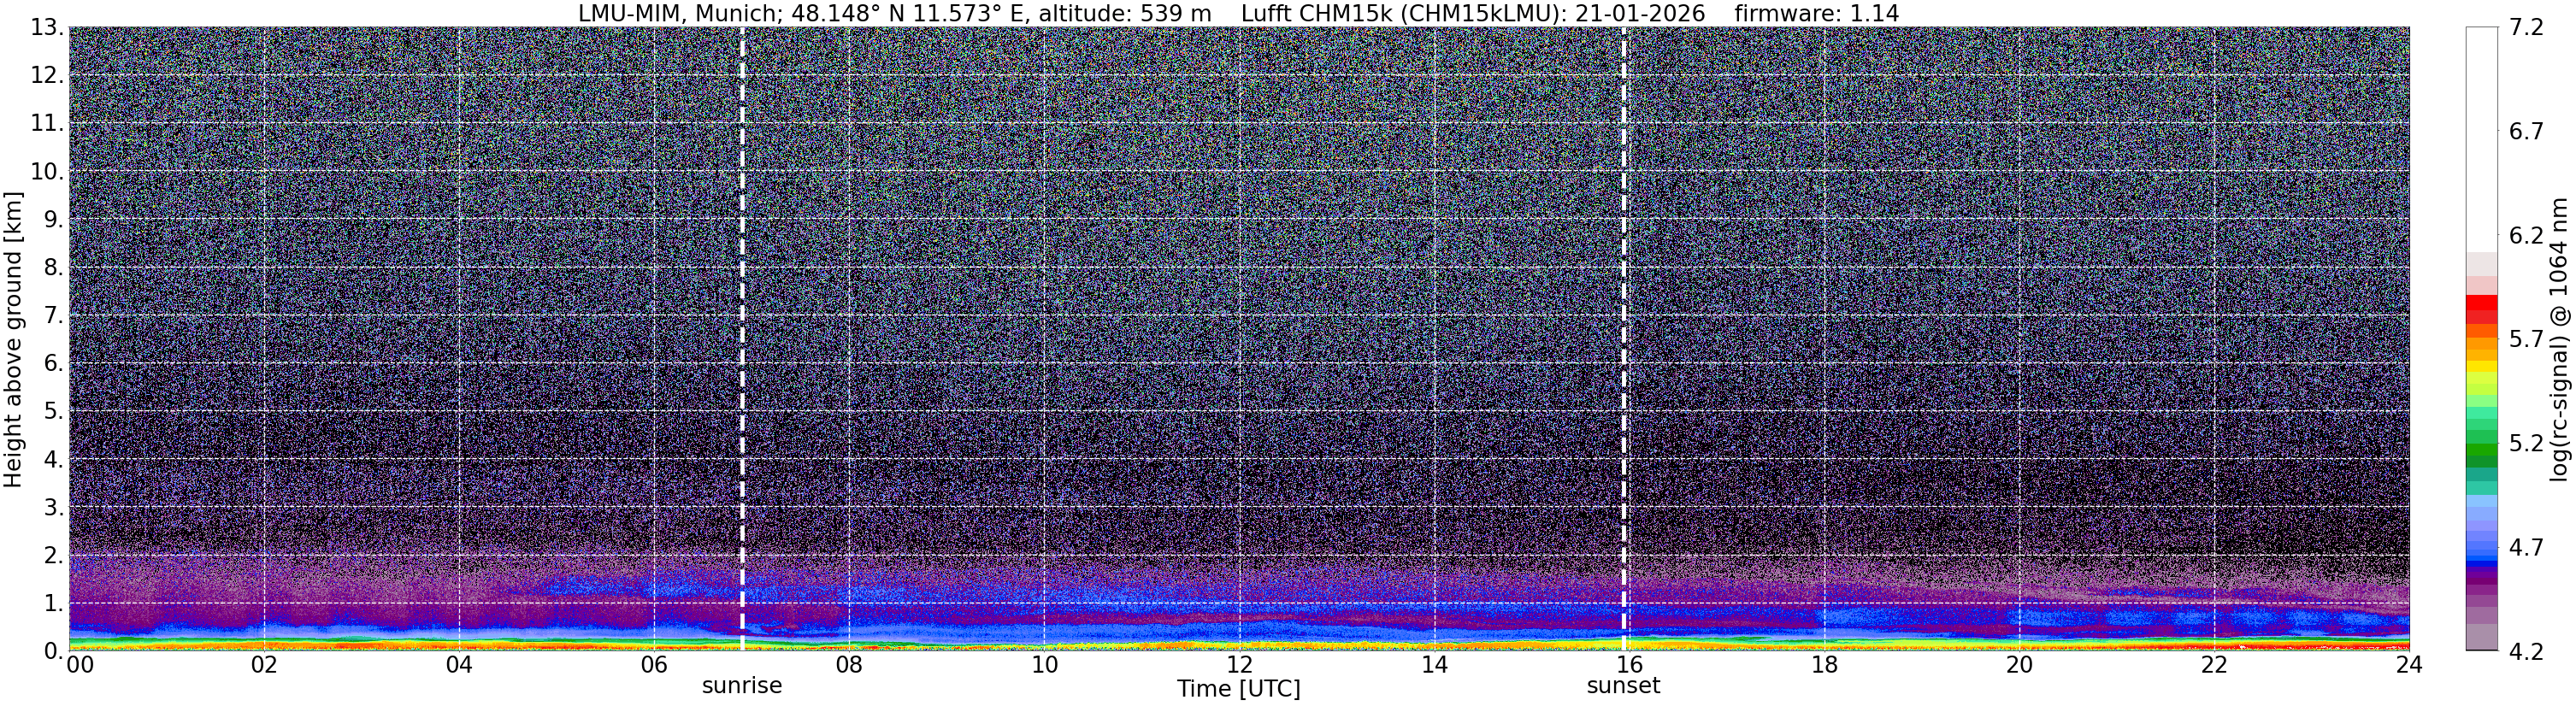Click the colorbar value 5.2
The width and height of the screenshot is (2576, 706).
coord(2526,444)
